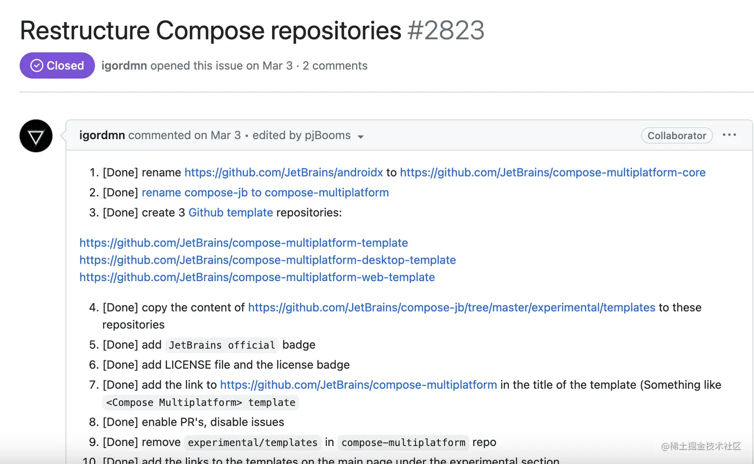Click the issue title text

210,30
